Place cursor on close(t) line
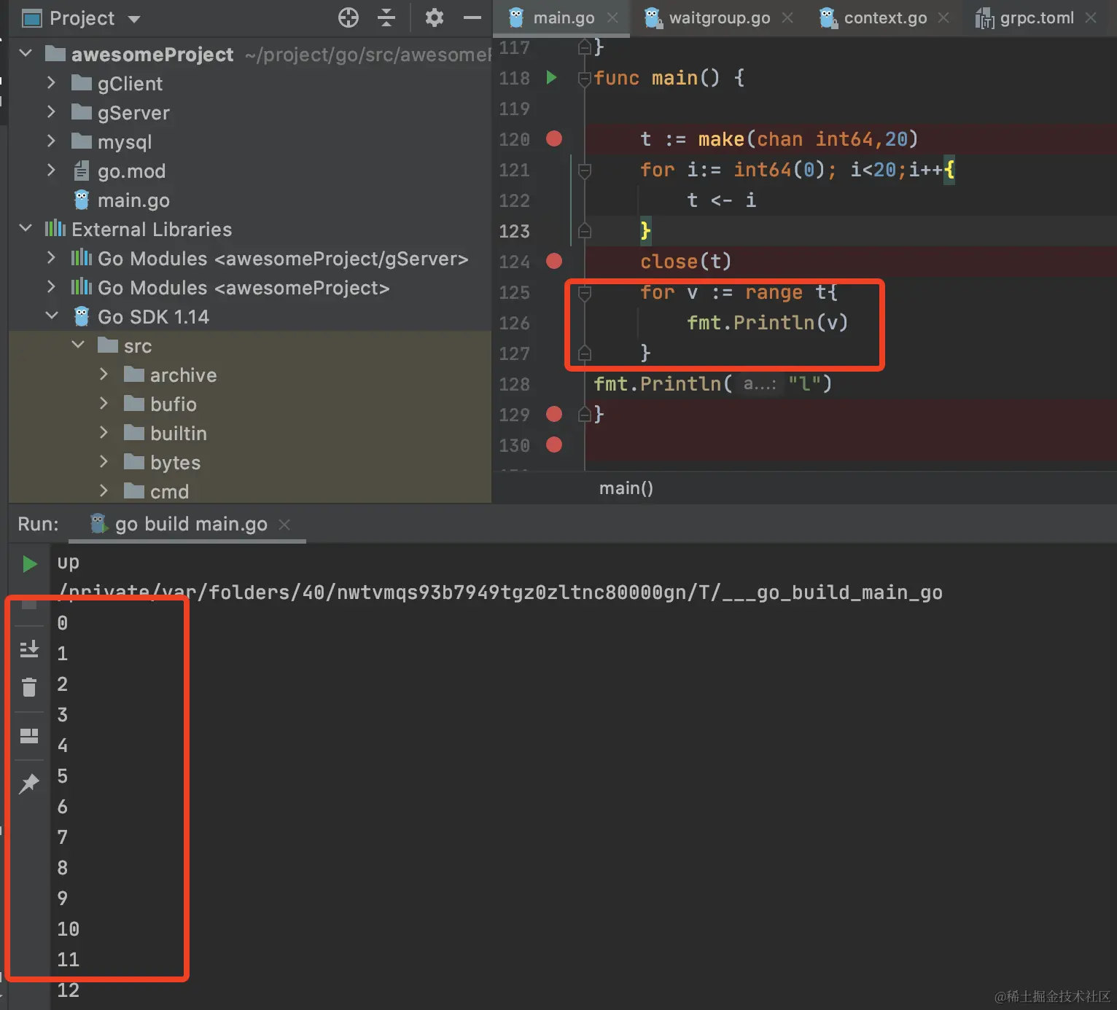The image size is (1117, 1010). click(685, 261)
